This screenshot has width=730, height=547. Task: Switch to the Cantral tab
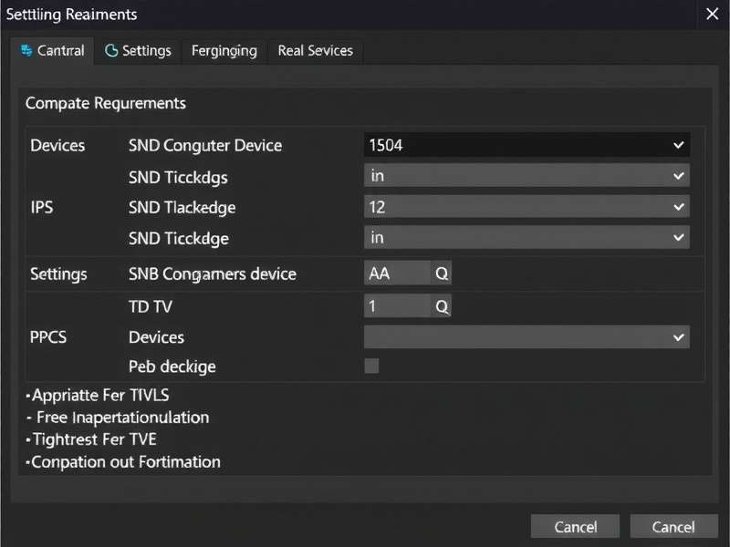click(x=52, y=51)
